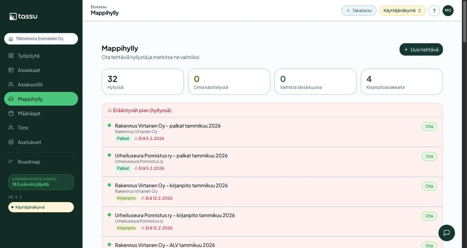Image resolution: width=467 pixels, height=248 pixels.
Task: Click Valmista tässä kuussa stat card
Action: click(315, 82)
